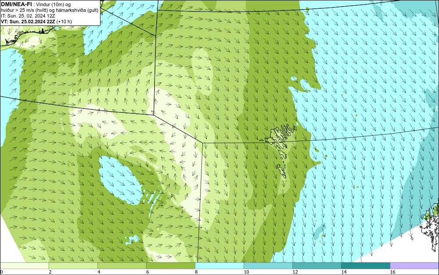Click the 10–12 m/s teal legend swatch
The width and height of the screenshot is (439, 275).
(268, 265)
